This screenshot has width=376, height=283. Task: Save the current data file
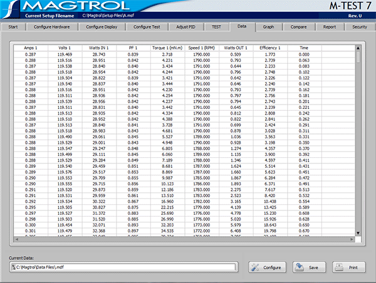[x=309, y=267]
